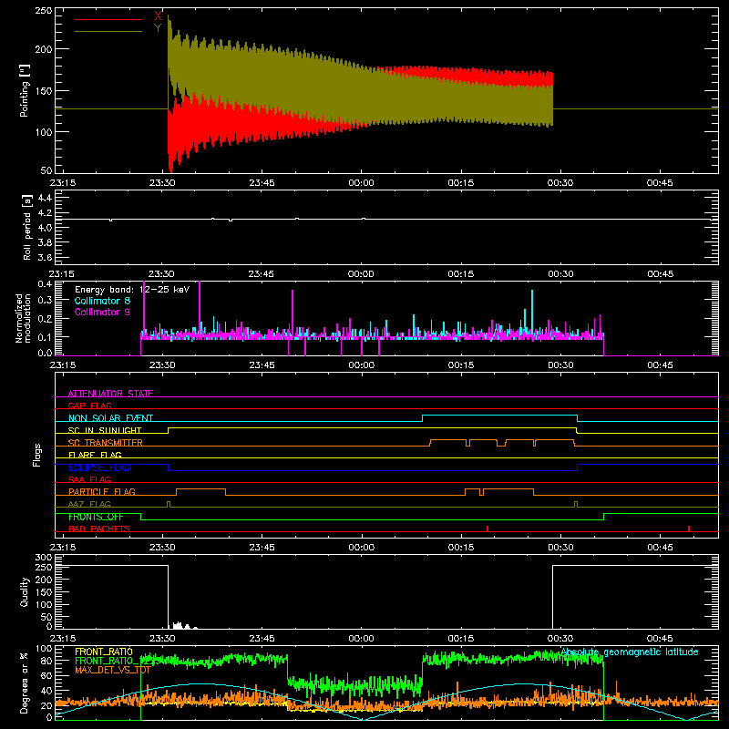Click the 00:15 label under Roll period plot

point(461,274)
